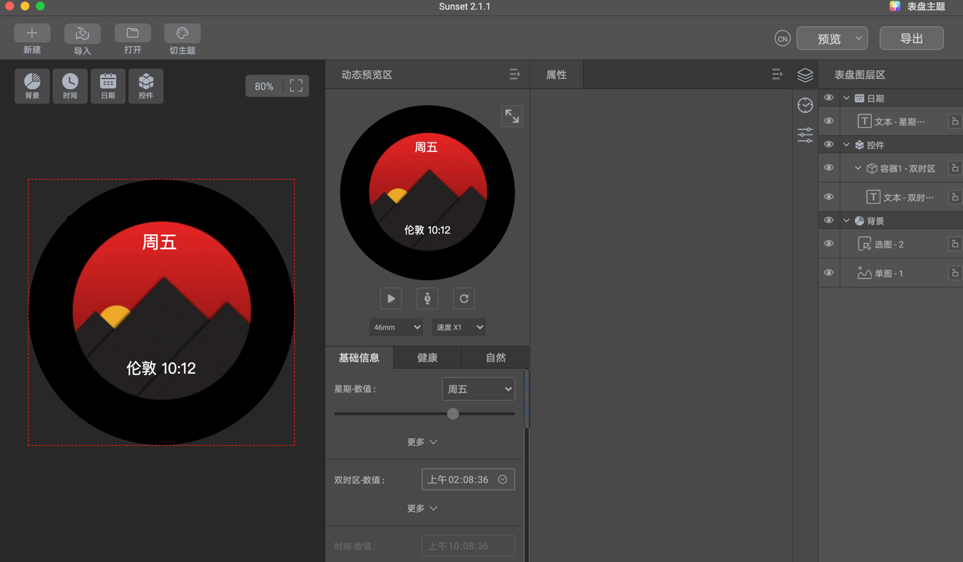The width and height of the screenshot is (963, 562).
Task: Select the 日期 (Date) tool icon
Action: tap(108, 85)
